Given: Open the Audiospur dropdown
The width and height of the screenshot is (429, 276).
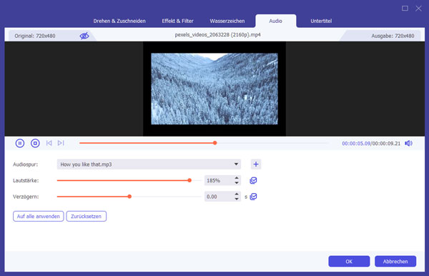Looking at the screenshot, I should [149, 164].
